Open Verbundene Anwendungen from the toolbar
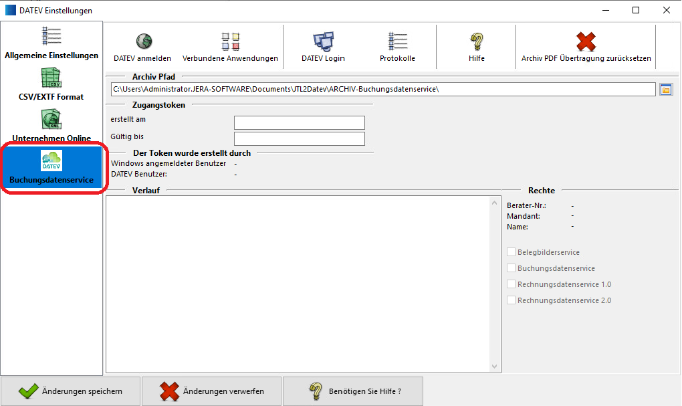This screenshot has height=406, width=682. coord(230,41)
